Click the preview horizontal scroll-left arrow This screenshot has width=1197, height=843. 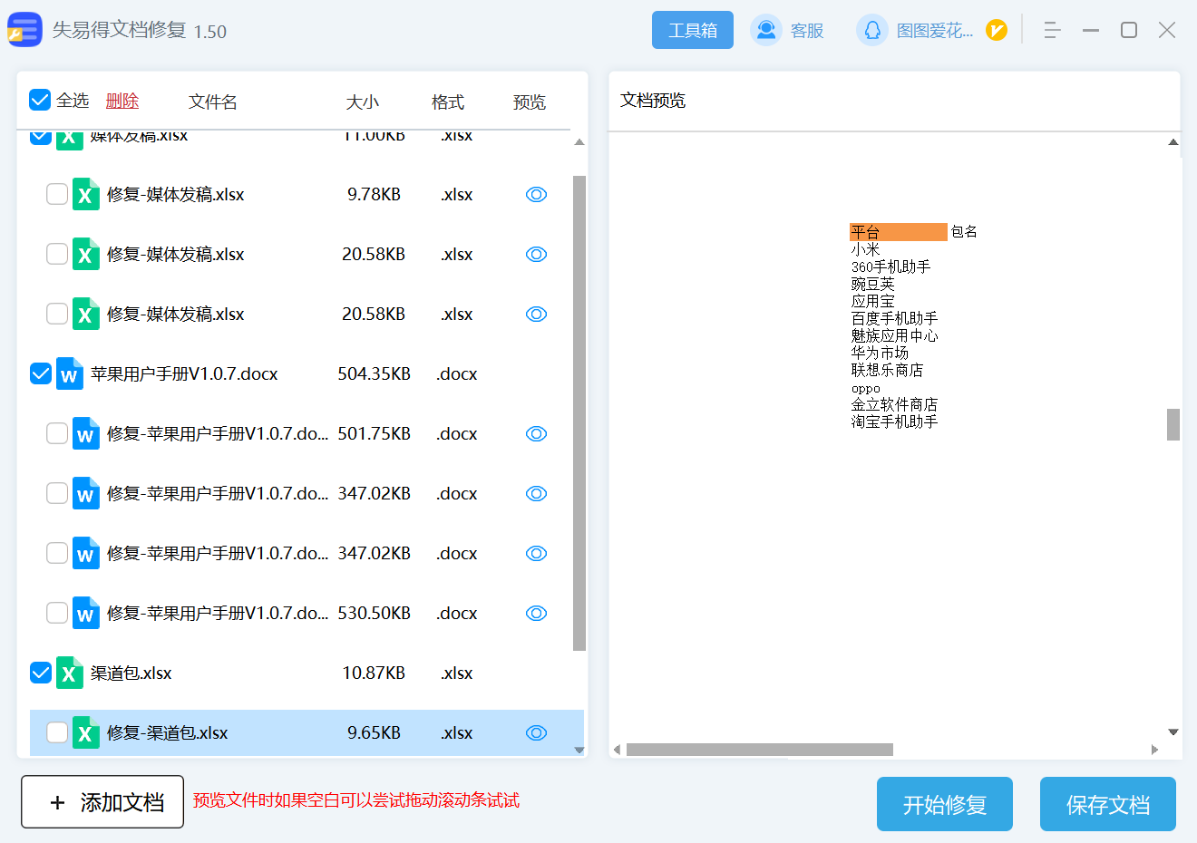click(x=618, y=750)
